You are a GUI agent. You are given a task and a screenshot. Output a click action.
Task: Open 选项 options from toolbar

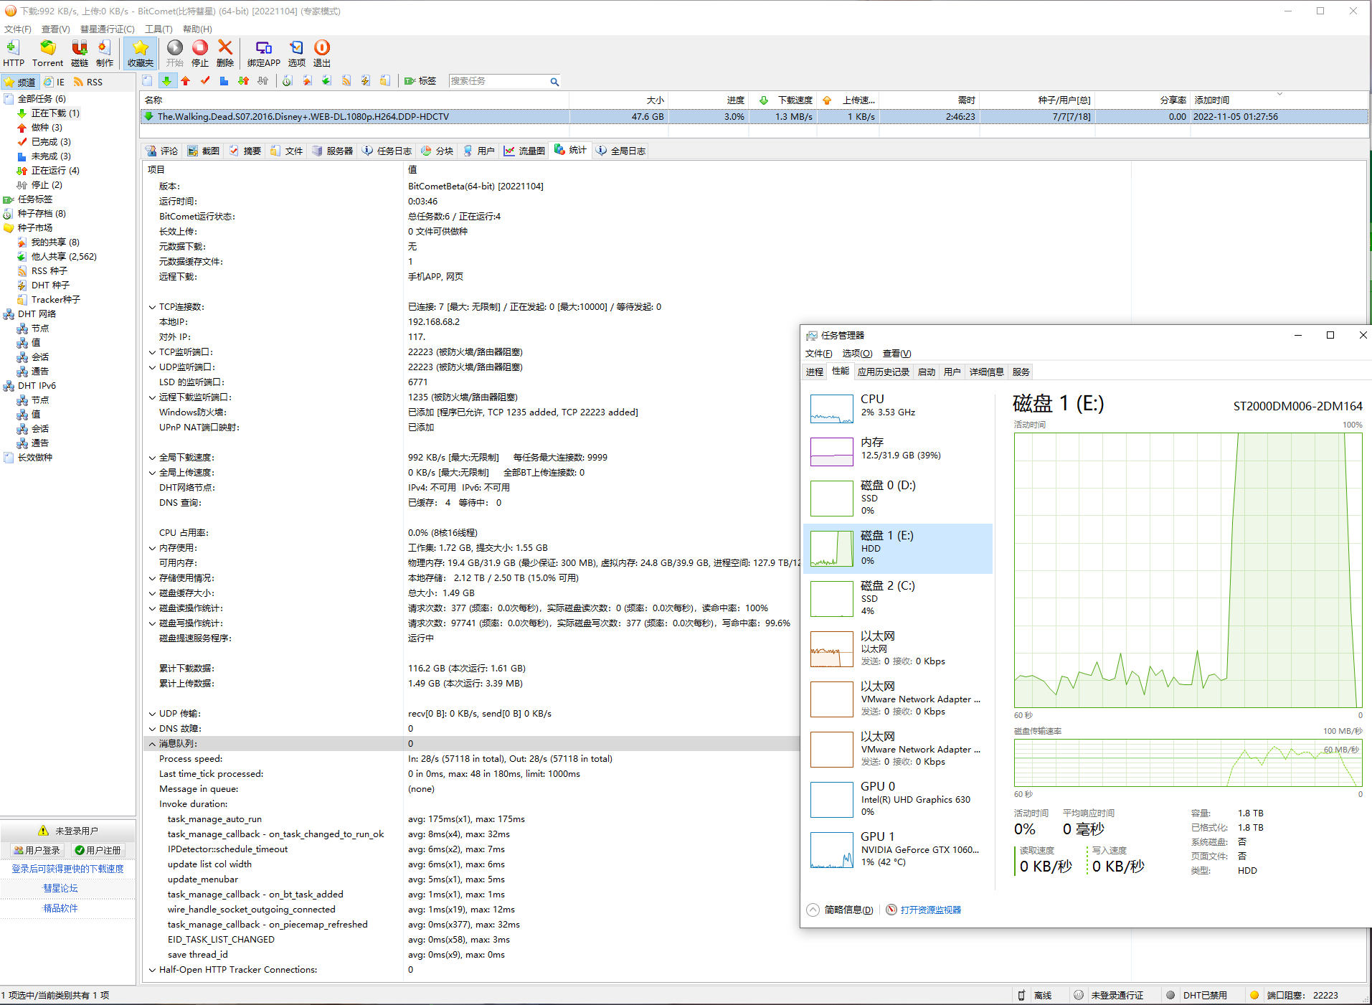[x=296, y=53]
